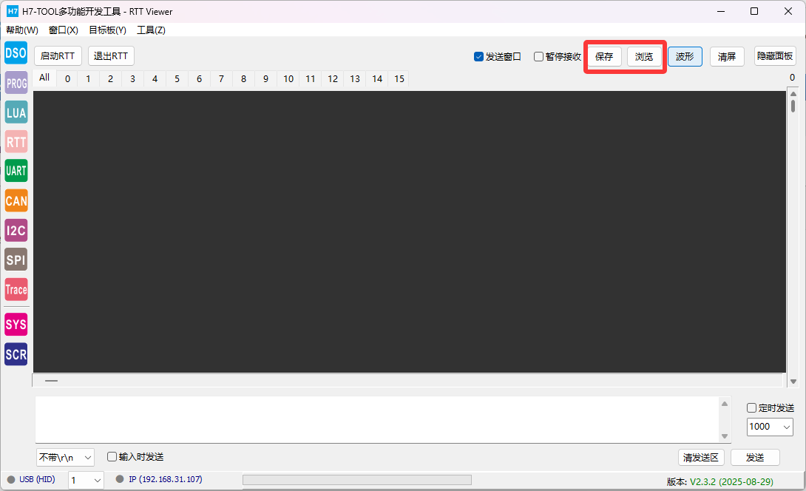Expand the 不带\r\n line ending dropdown

(x=65, y=458)
